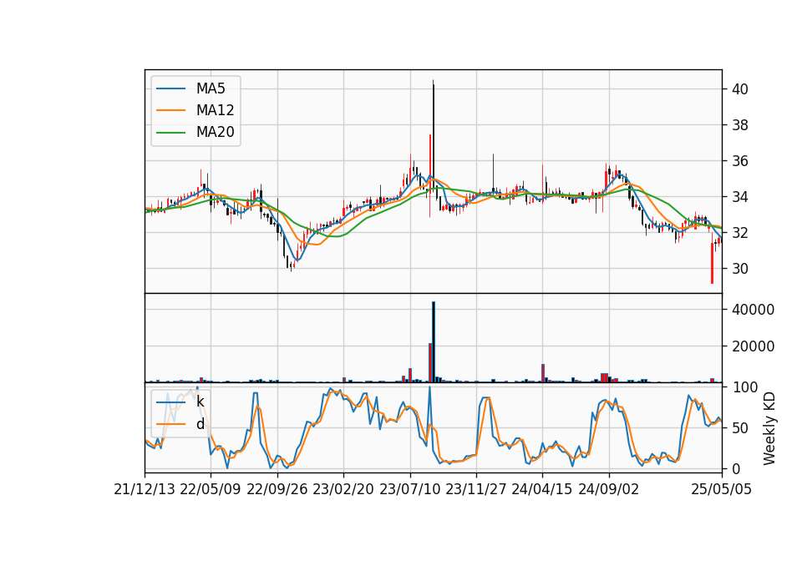Click the tall black candle wick reaching 40
The image size is (802, 576).
[x=434, y=138]
